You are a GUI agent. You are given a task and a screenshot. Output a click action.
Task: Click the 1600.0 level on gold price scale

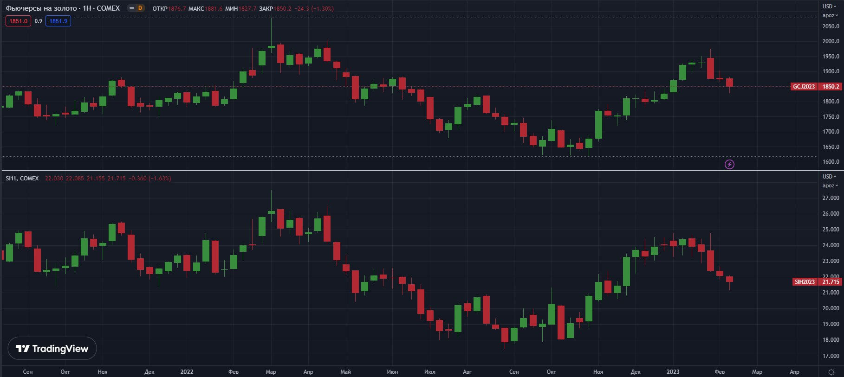[x=831, y=162]
